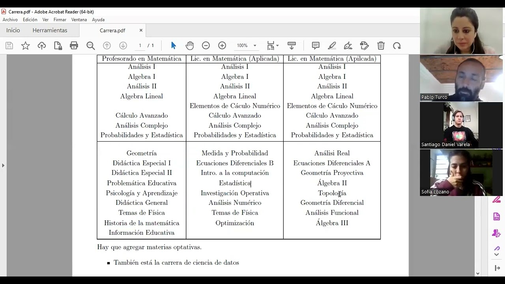
Task: Rotate the page with circular arrow
Action: pyautogui.click(x=397, y=46)
